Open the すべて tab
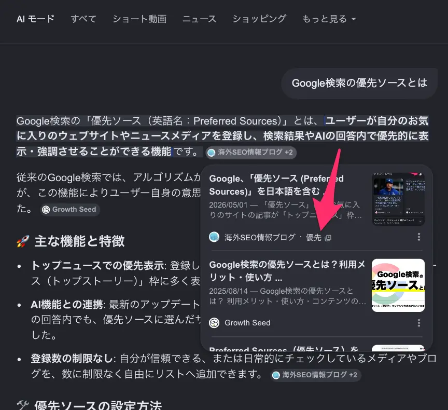Viewport: 448px width, 410px height. [83, 19]
